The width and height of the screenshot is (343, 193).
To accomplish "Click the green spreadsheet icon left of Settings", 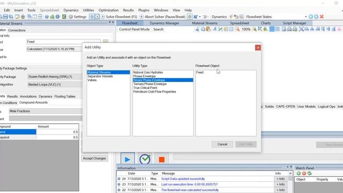I will coord(64,17).
